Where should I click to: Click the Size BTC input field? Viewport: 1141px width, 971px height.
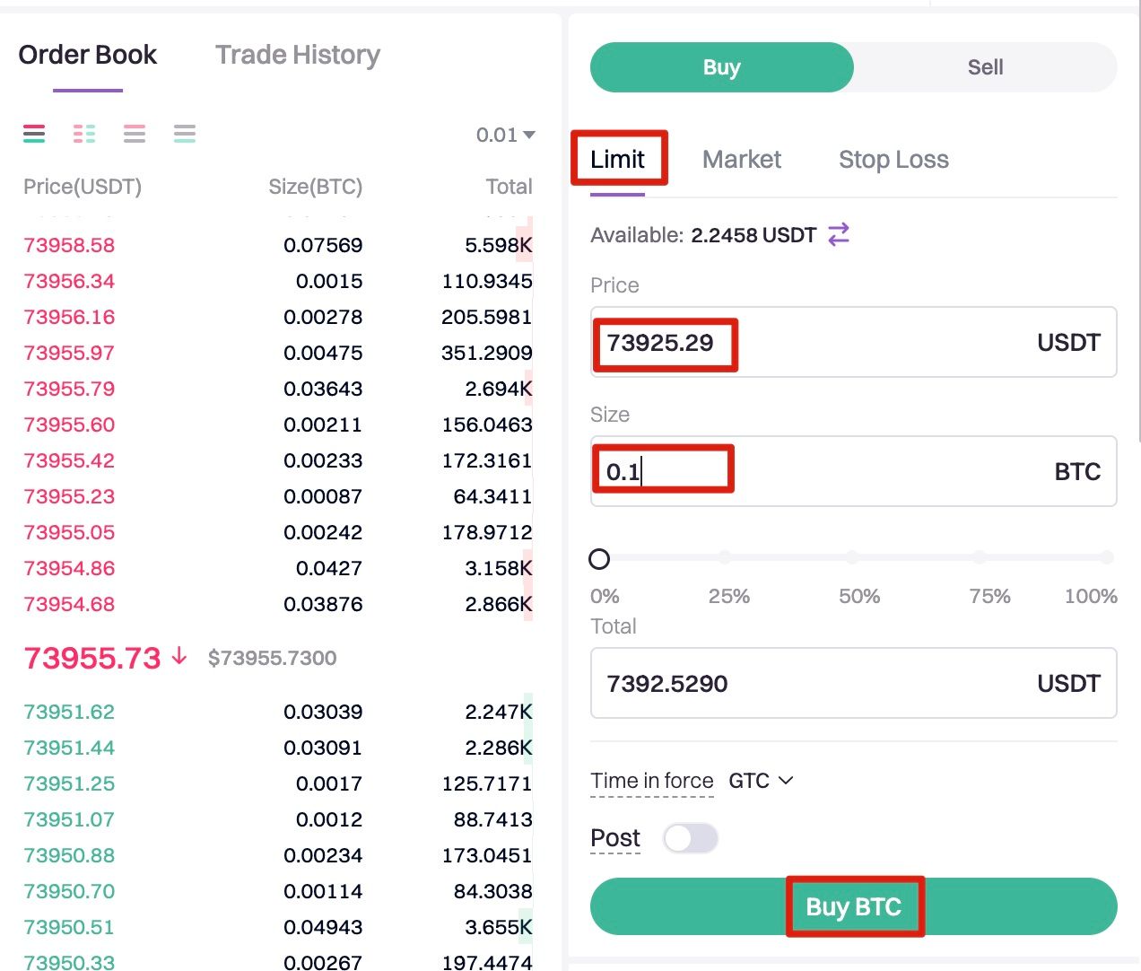tap(852, 471)
